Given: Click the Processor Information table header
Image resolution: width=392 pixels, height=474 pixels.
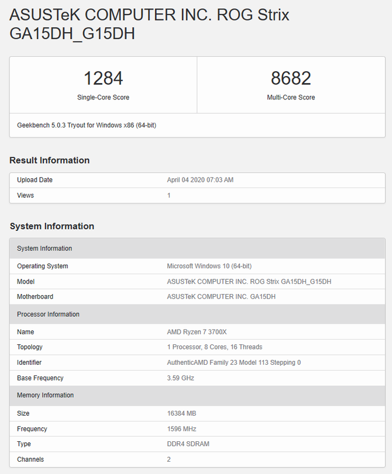Looking at the screenshot, I should pos(48,314).
